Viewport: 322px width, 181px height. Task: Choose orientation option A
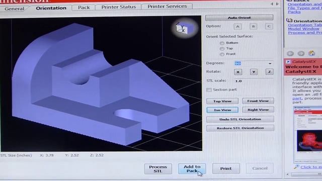pos(237,27)
